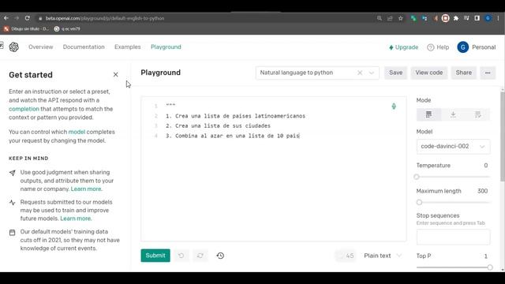This screenshot has width=505, height=284.
Task: Click the Help question mark icon
Action: [431, 47]
